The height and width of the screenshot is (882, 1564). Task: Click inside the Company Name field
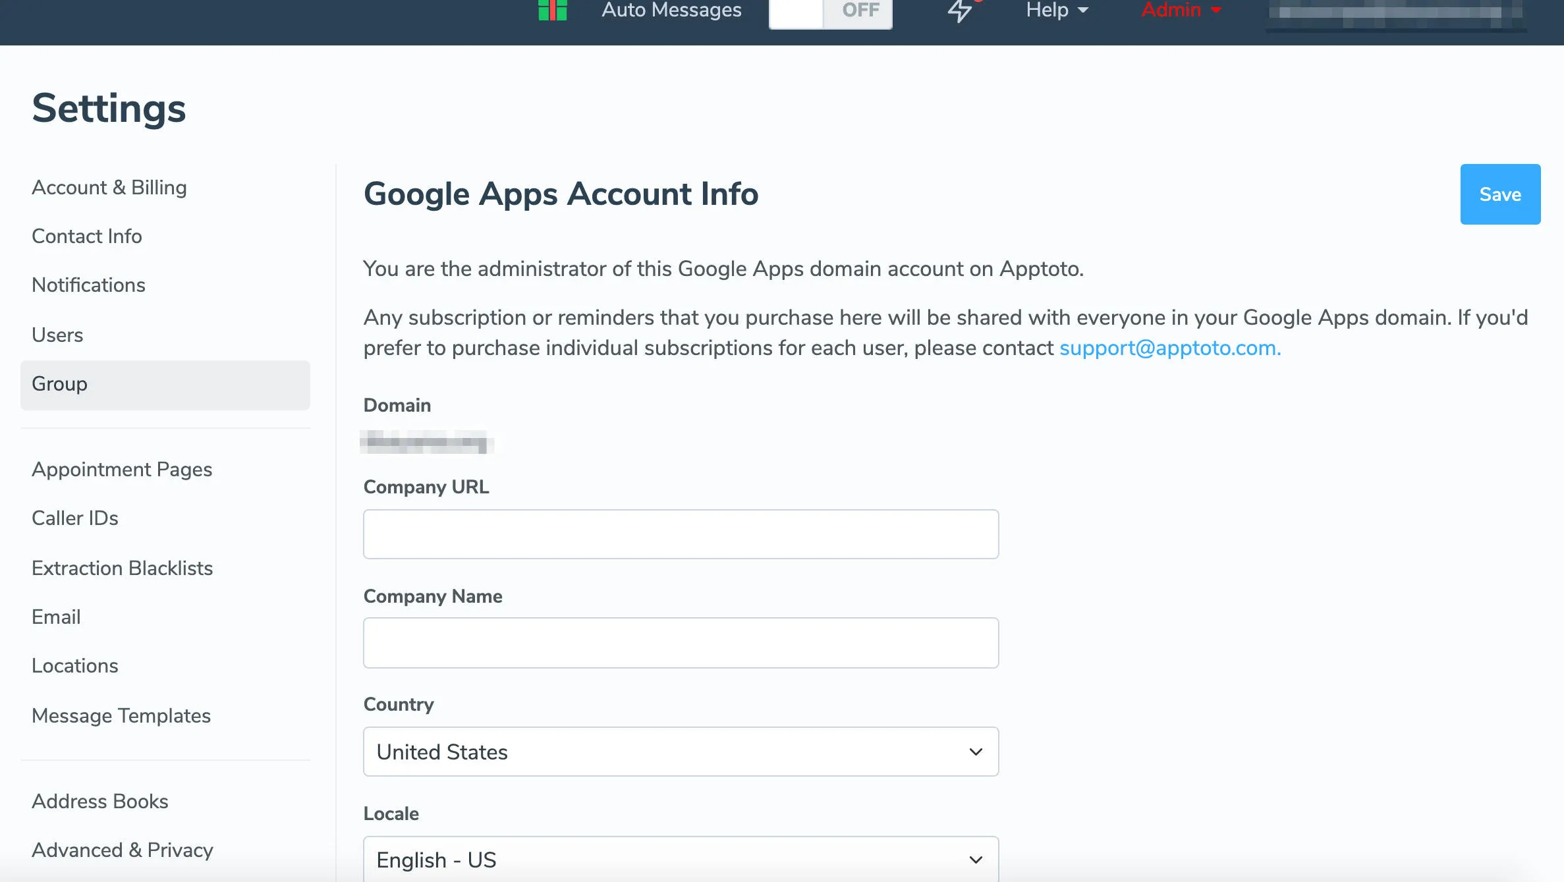coord(681,642)
